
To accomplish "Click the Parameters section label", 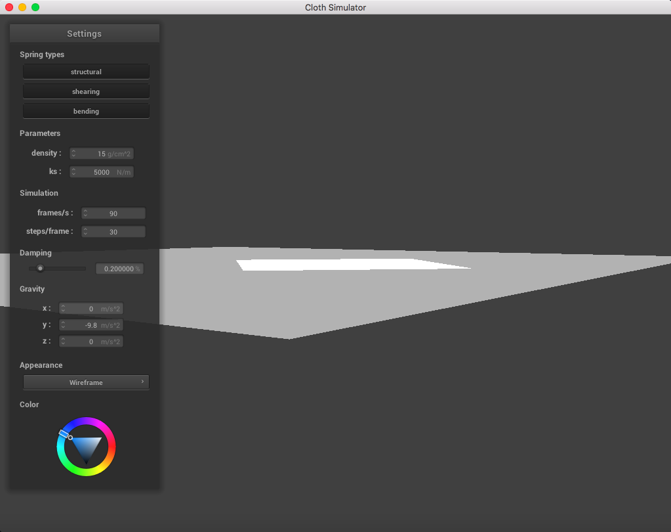I will click(x=40, y=133).
